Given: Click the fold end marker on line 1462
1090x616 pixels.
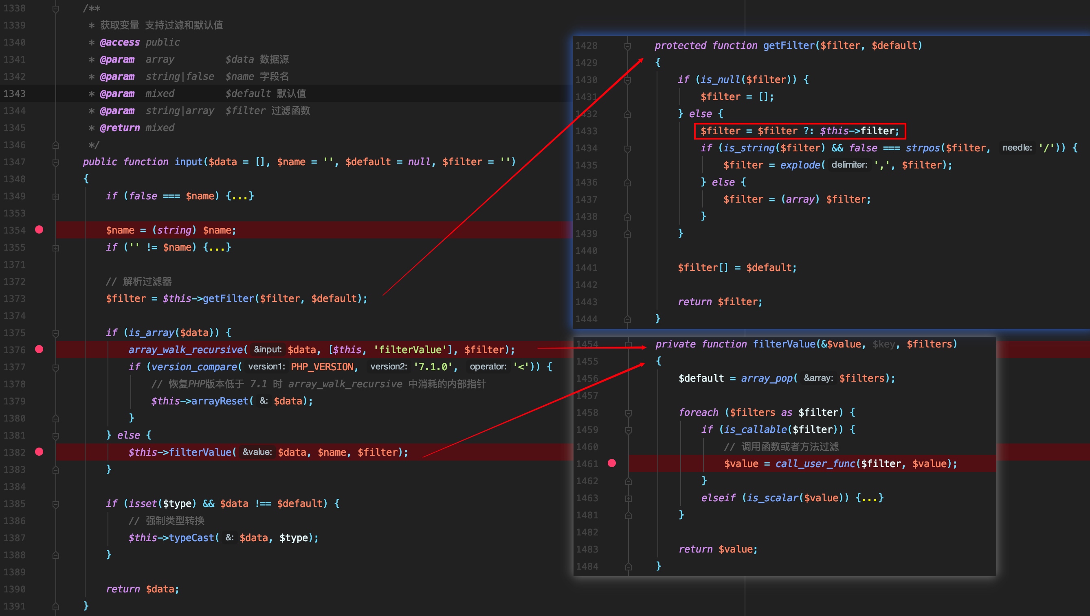Looking at the screenshot, I should point(629,481).
